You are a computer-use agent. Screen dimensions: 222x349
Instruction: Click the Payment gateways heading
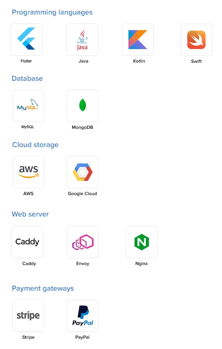[x=43, y=288]
